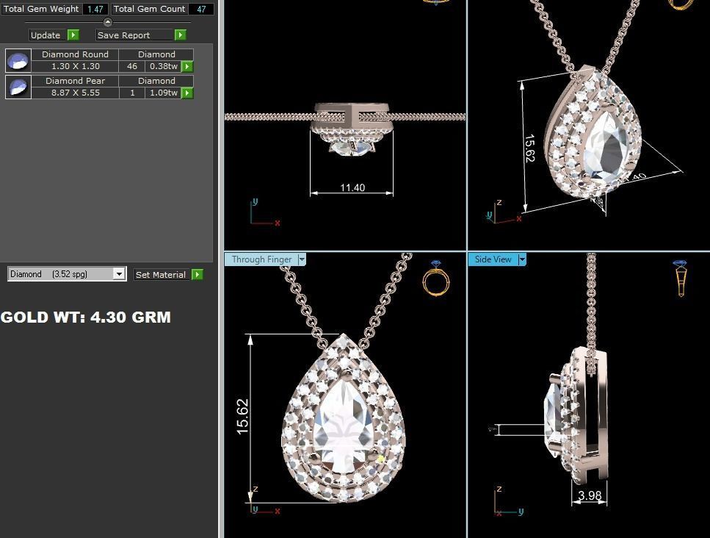The height and width of the screenshot is (538, 710).
Task: Click the Set Material button
Action: pyautogui.click(x=161, y=275)
